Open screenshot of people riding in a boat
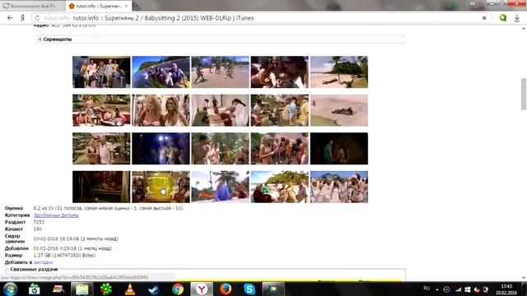 pos(161,72)
